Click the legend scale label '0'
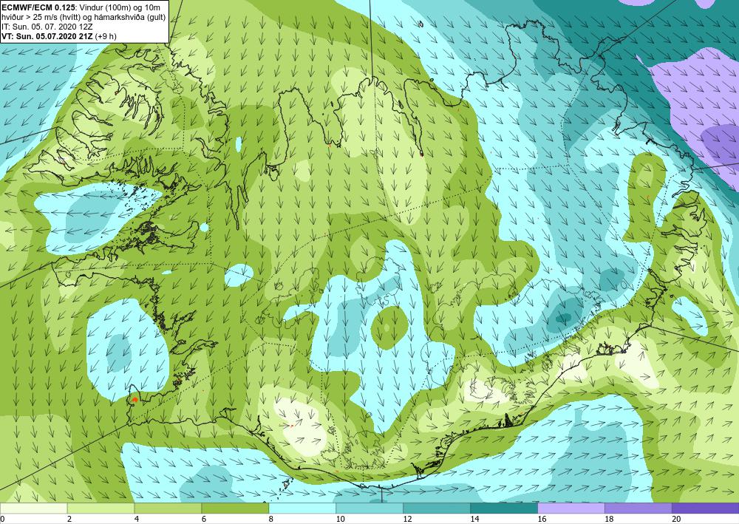 pos(2,519)
